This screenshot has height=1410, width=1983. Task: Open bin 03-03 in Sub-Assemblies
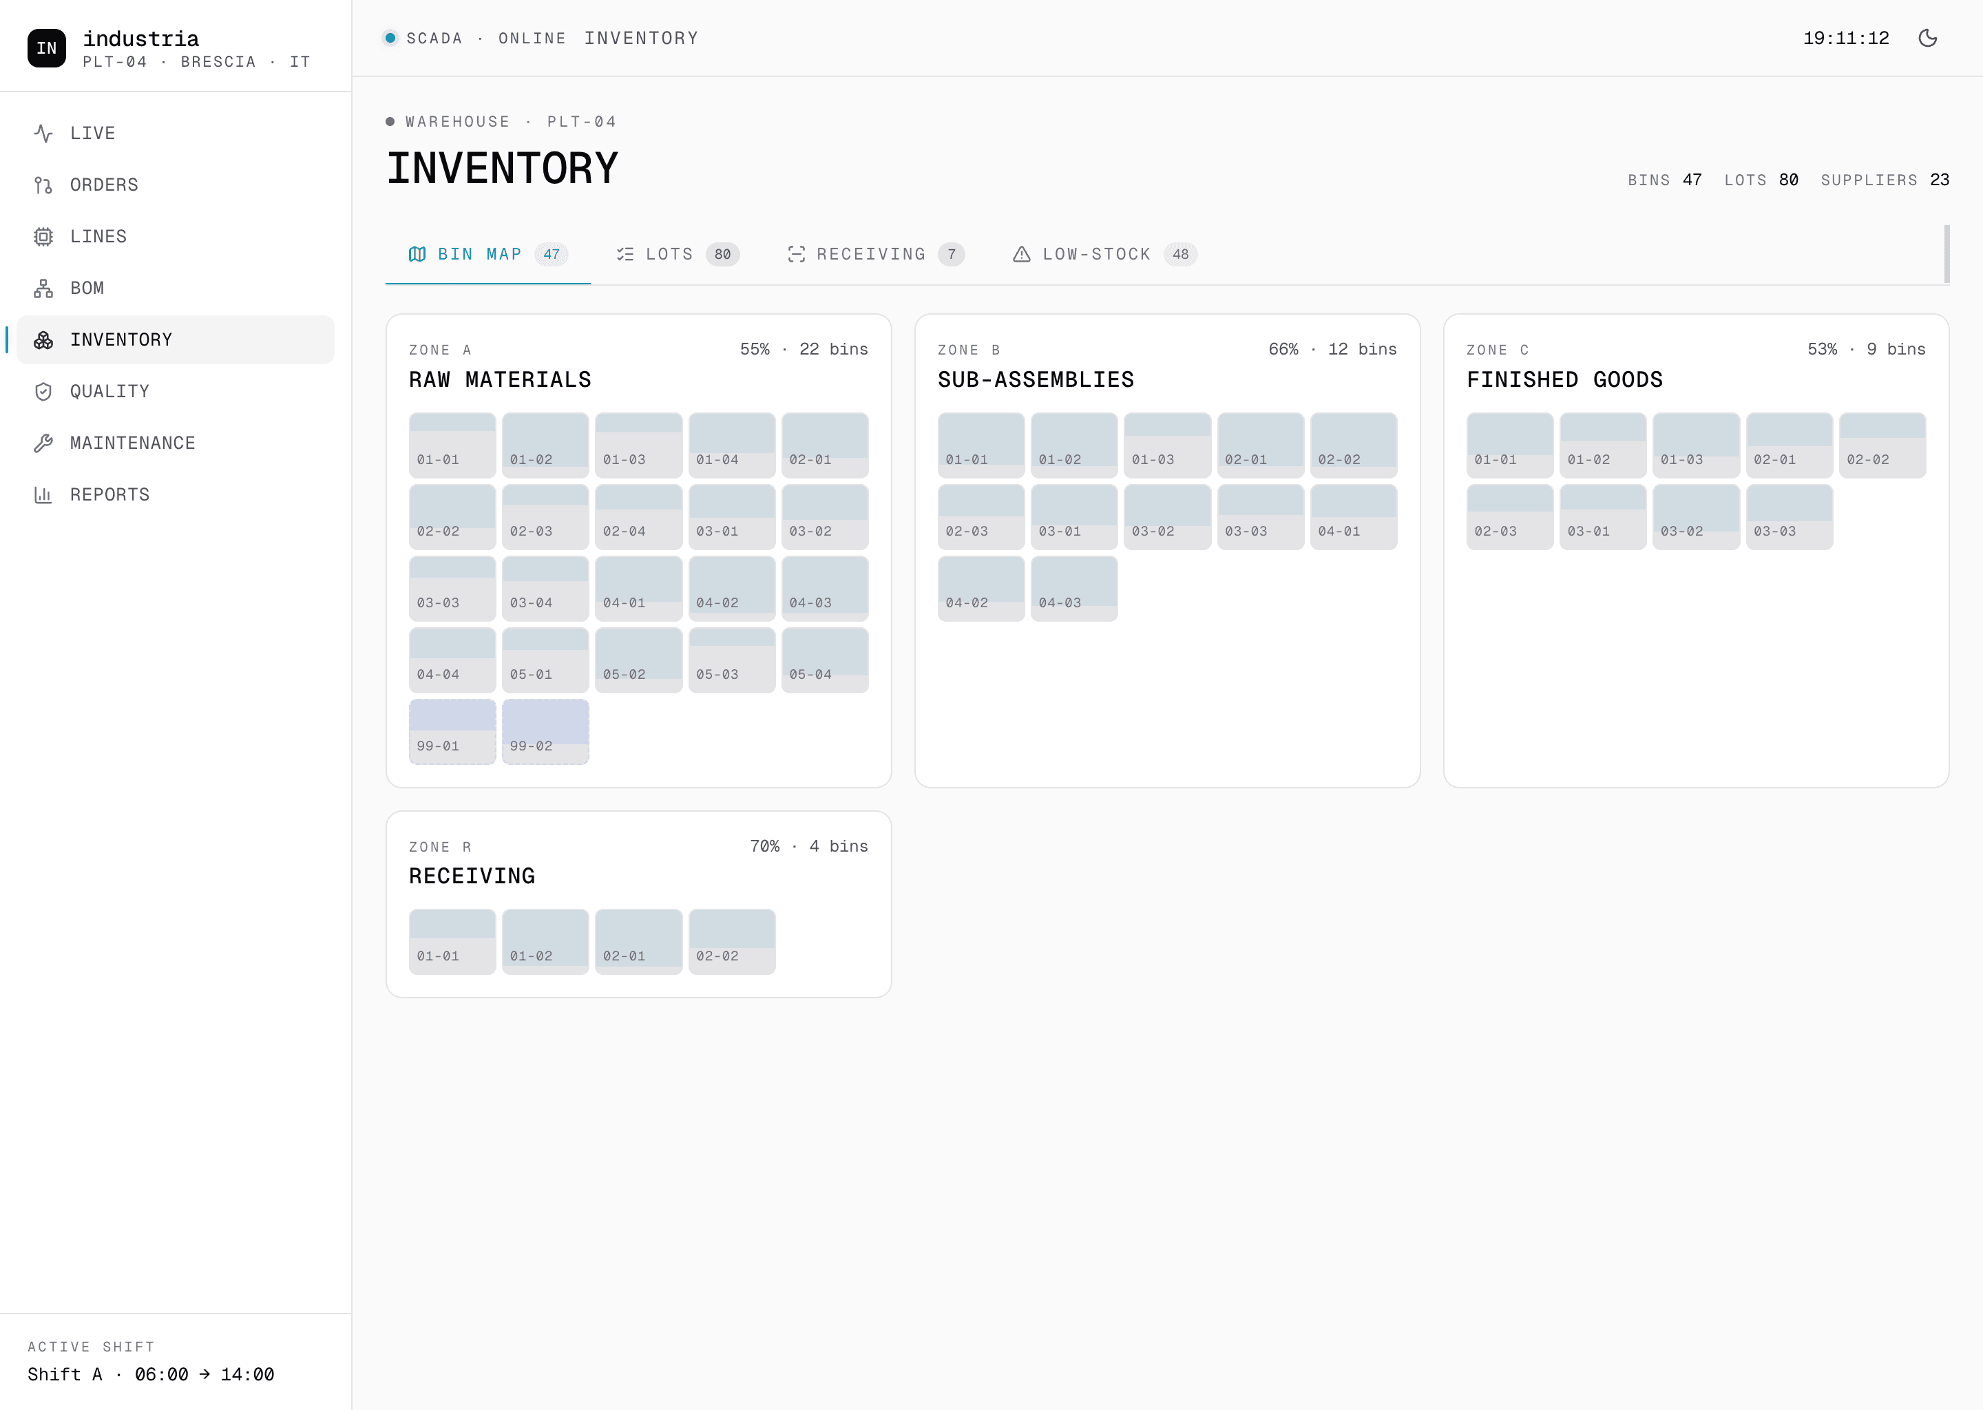click(x=1261, y=518)
